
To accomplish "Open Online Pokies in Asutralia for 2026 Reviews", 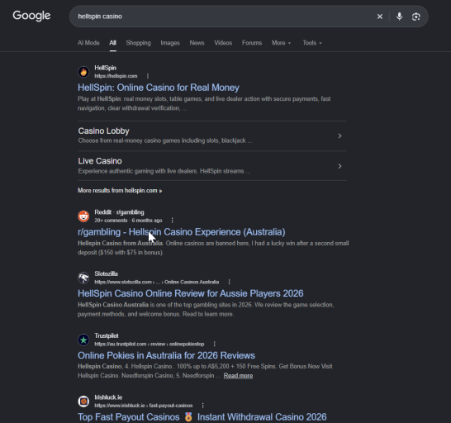I will click(166, 355).
